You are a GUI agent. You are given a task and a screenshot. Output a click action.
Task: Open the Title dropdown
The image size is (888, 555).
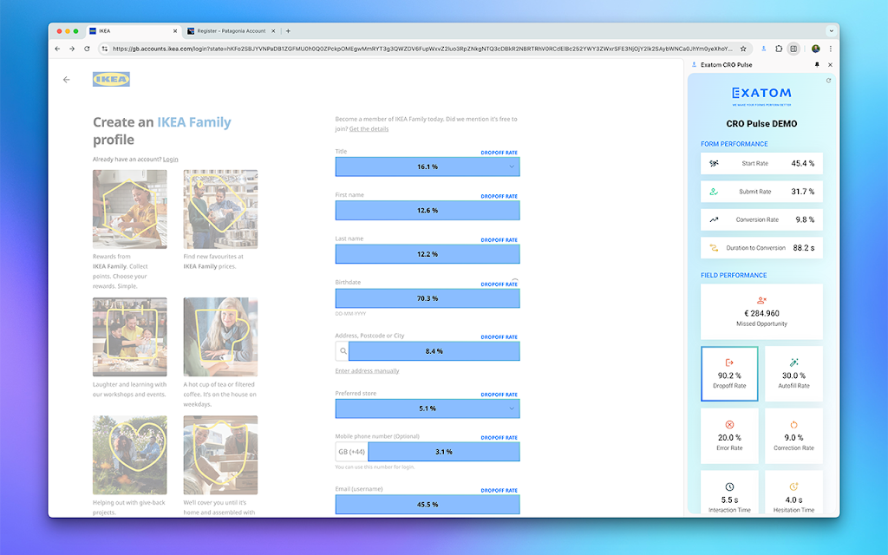(x=428, y=167)
